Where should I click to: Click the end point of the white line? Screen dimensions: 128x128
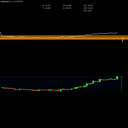point(117,32)
